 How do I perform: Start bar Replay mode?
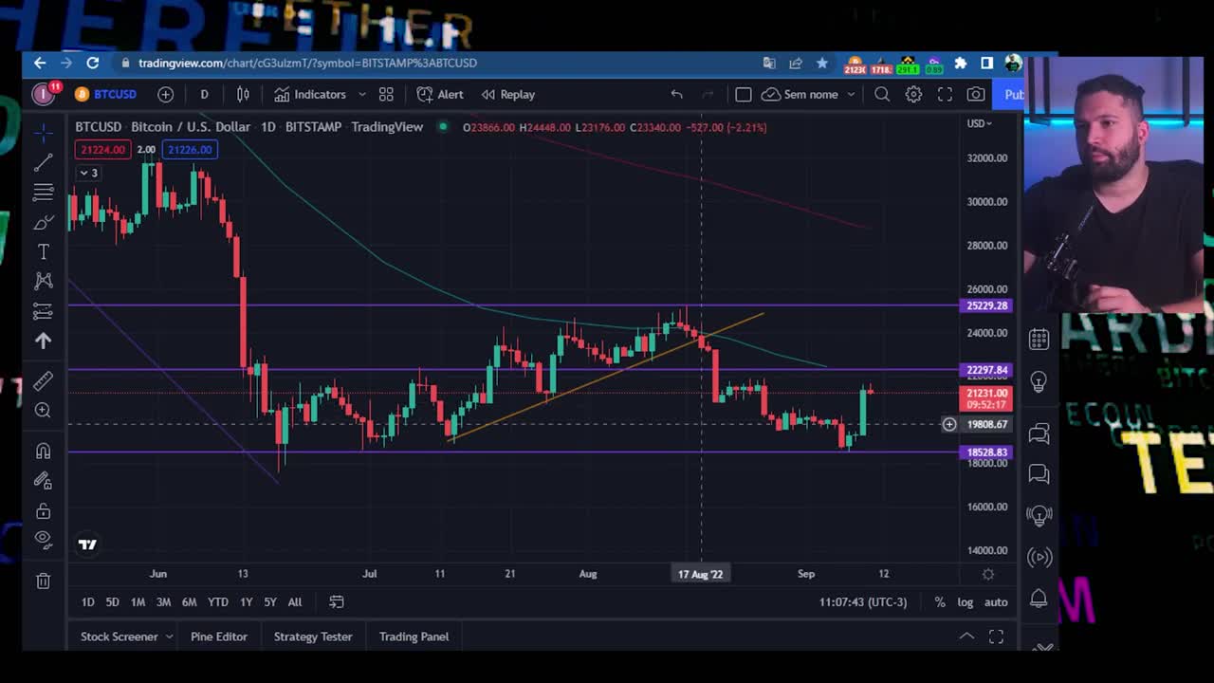click(507, 94)
